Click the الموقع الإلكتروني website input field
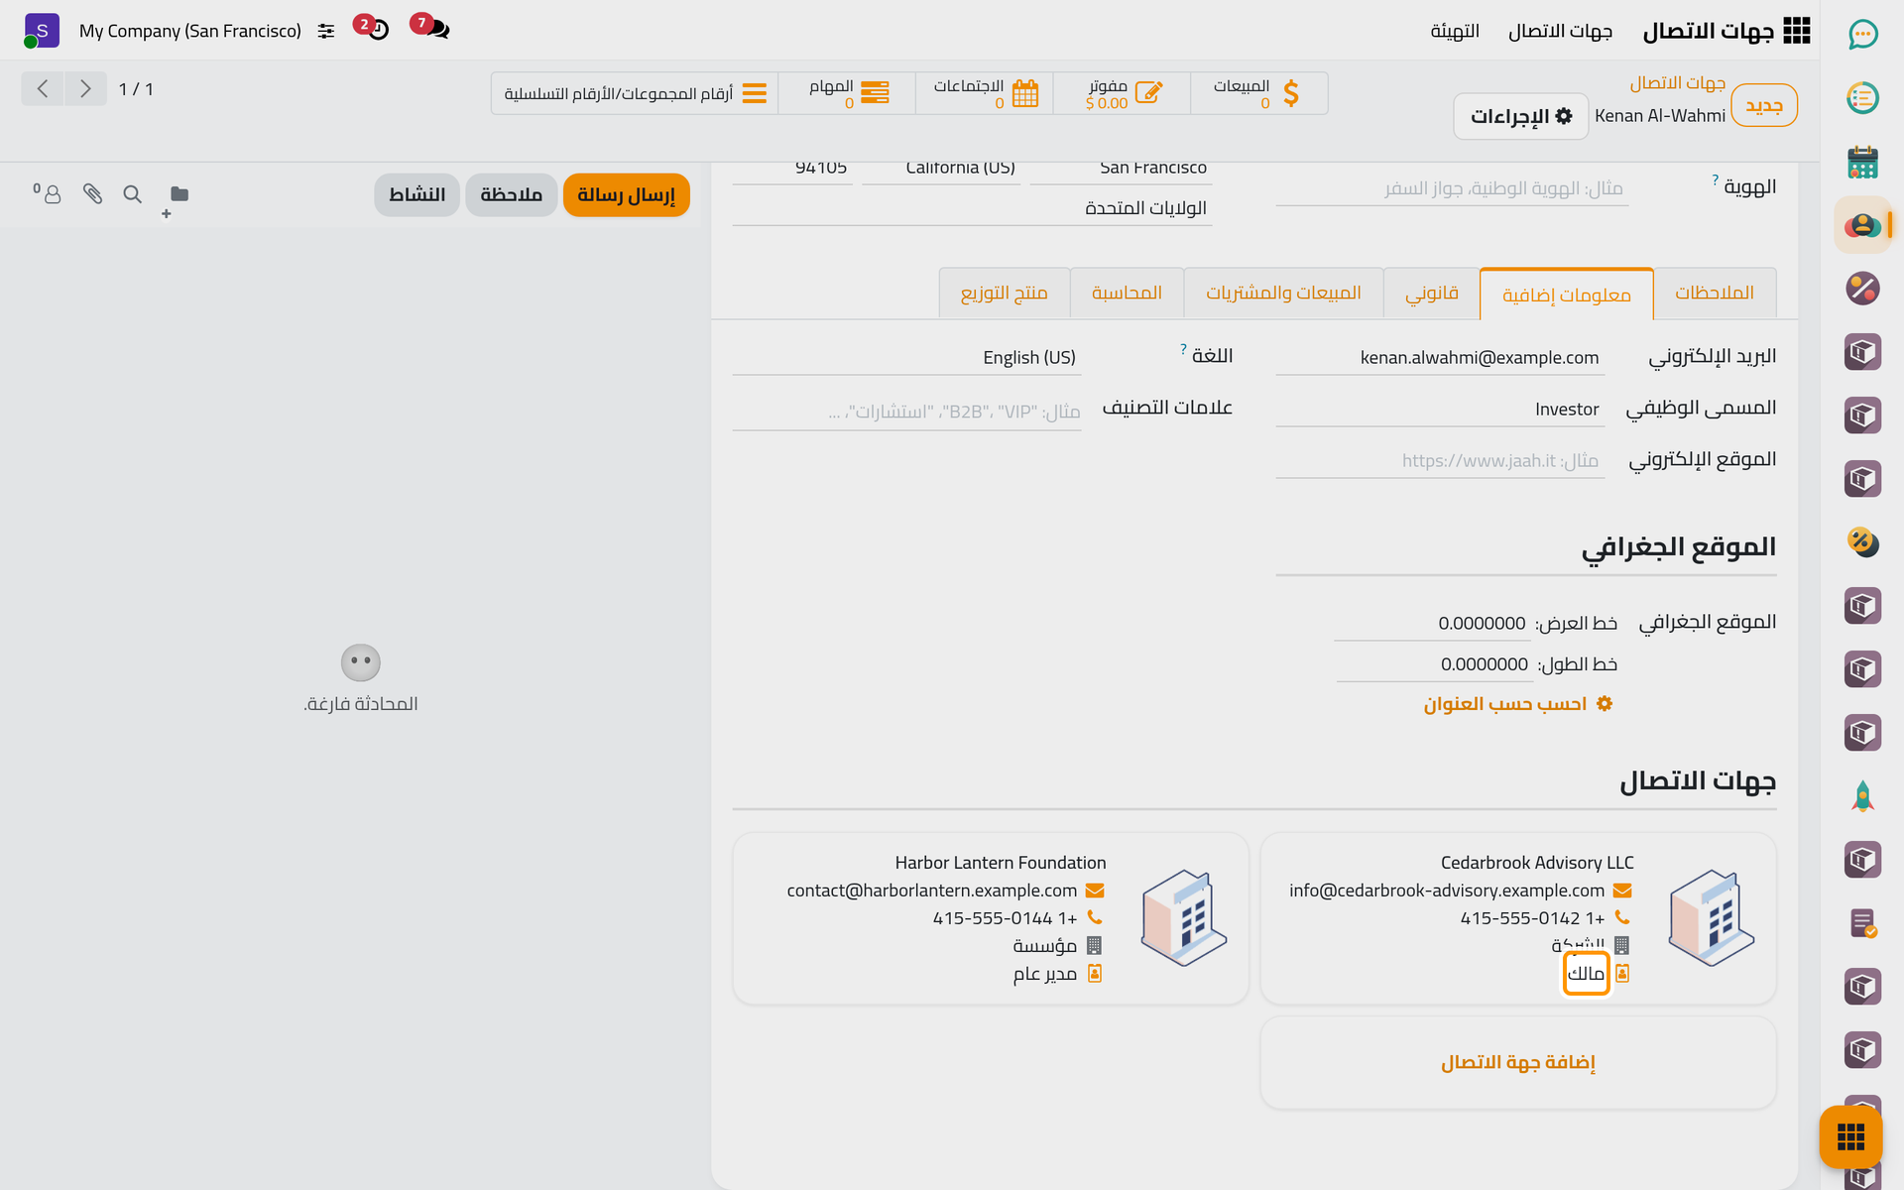 1440,461
